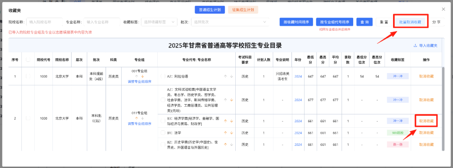This screenshot has height=168, width=453.
Task: Sort using 按收藏时间排序 button
Action: pyautogui.click(x=296, y=22)
